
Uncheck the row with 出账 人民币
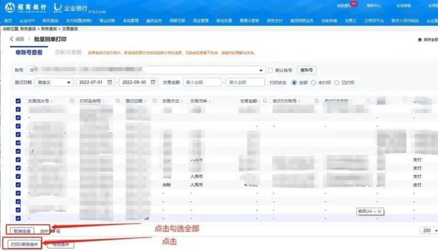coord(18,185)
